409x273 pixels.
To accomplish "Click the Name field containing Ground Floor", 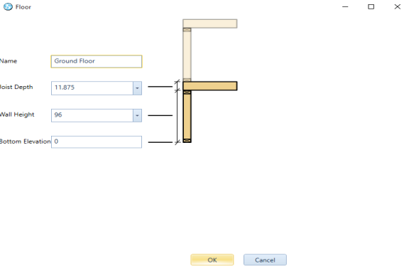I will pyautogui.click(x=97, y=61).
